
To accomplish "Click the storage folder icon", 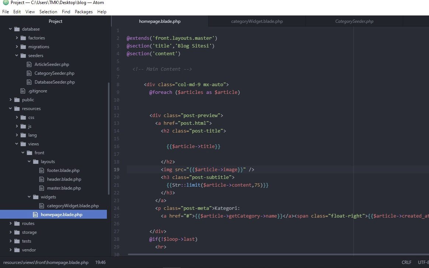I will click(17, 232).
